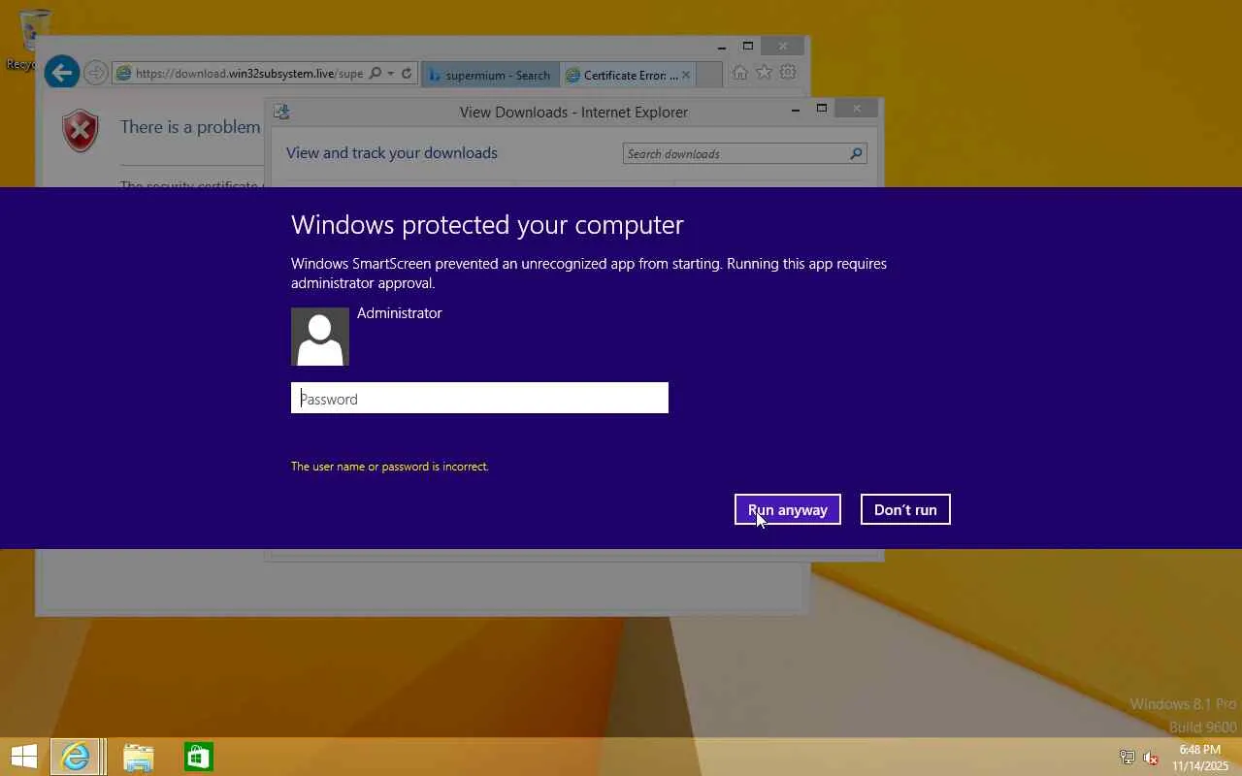Switch to the supermium - Search tab
The width and height of the screenshot is (1242, 776).
[x=490, y=75]
